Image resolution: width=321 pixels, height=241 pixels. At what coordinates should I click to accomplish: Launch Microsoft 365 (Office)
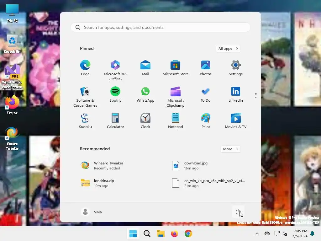coord(115,71)
